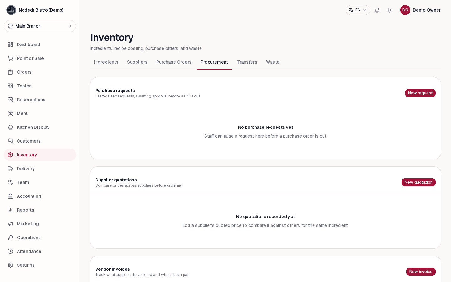Open the Demo Owner account menu

tap(420, 10)
